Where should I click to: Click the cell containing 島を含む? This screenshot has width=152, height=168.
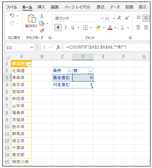point(62,78)
